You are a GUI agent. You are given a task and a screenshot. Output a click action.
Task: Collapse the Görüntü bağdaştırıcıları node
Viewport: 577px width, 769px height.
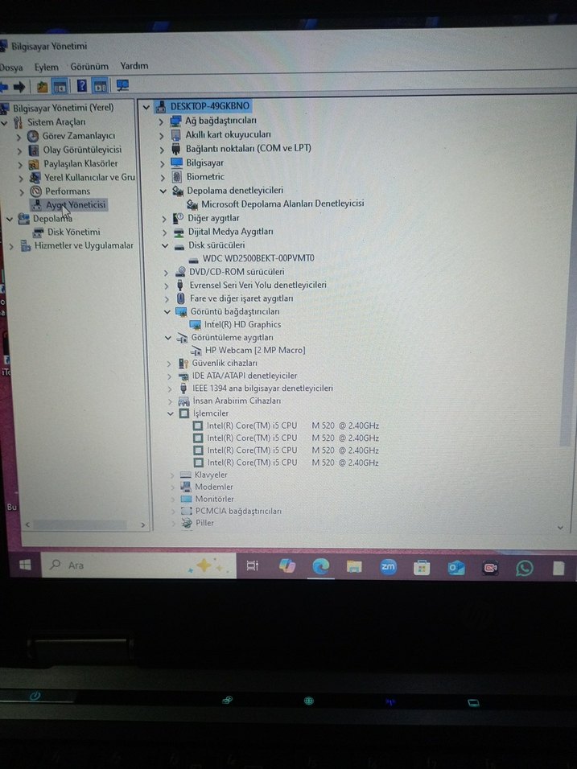167,312
